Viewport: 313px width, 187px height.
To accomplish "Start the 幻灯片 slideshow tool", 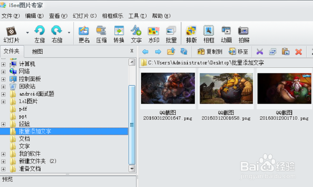I will coord(11,34).
